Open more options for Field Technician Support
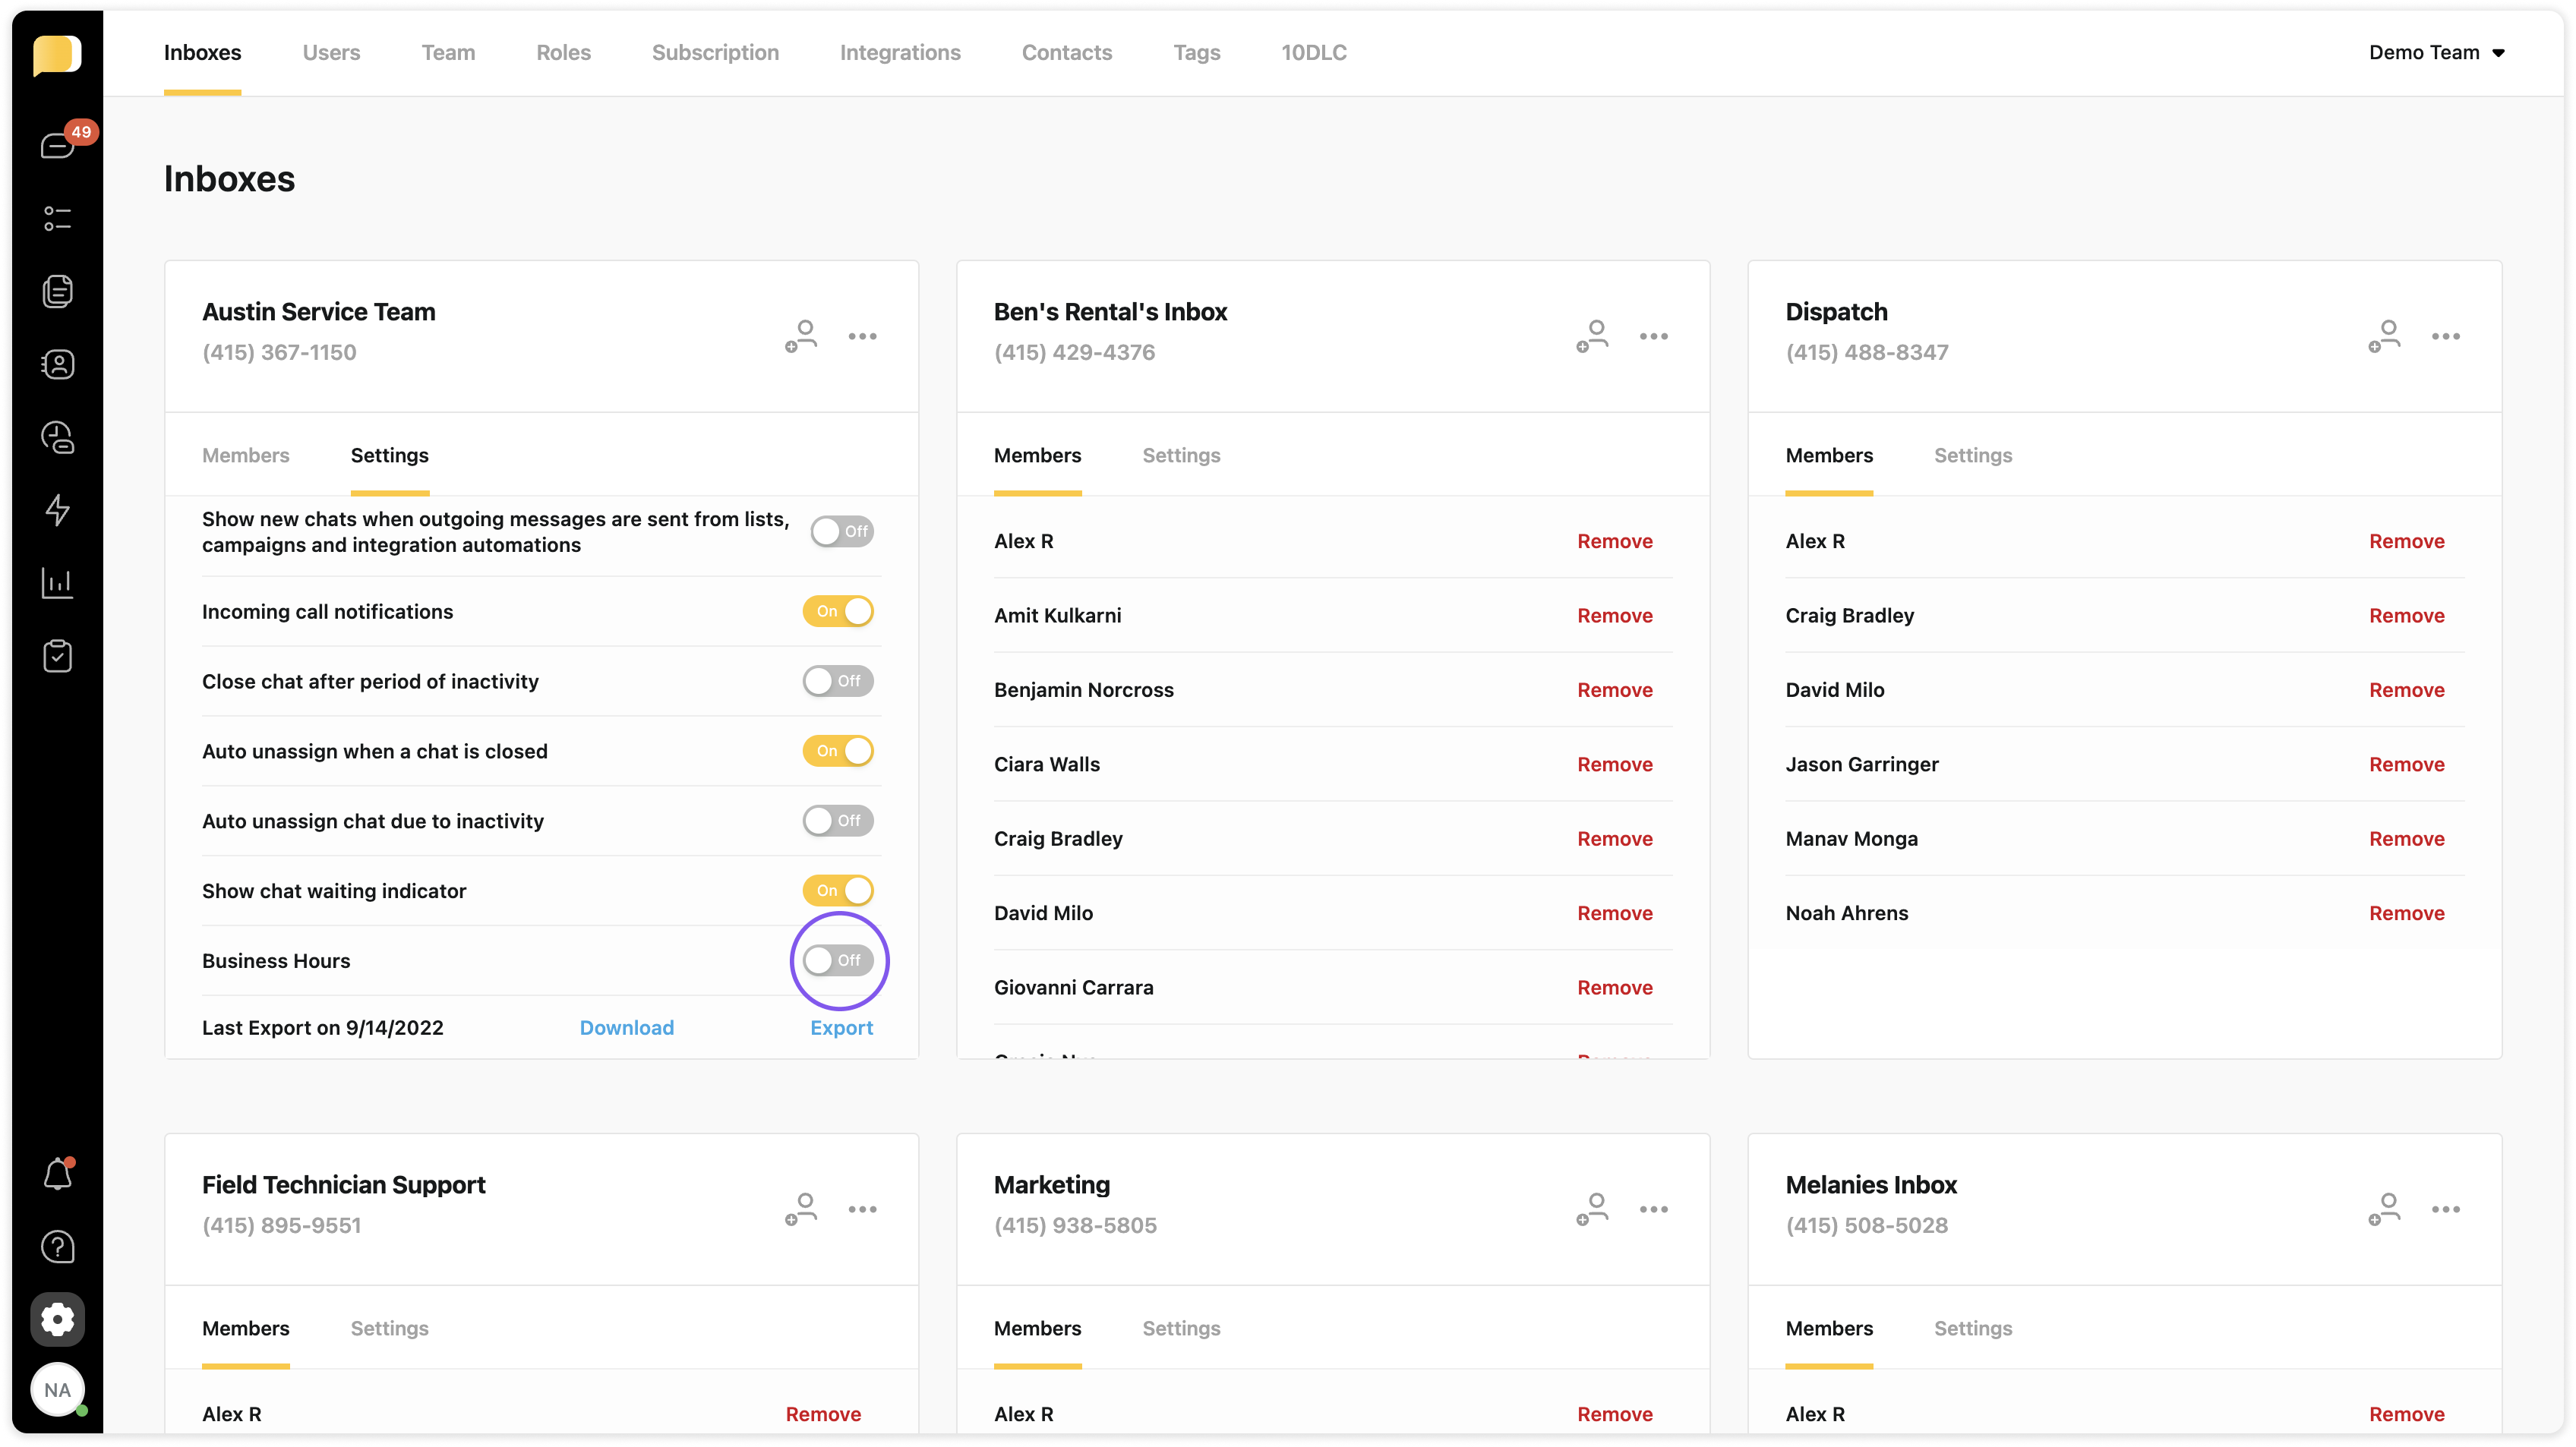This screenshot has width=2576, height=1447. (x=862, y=1209)
